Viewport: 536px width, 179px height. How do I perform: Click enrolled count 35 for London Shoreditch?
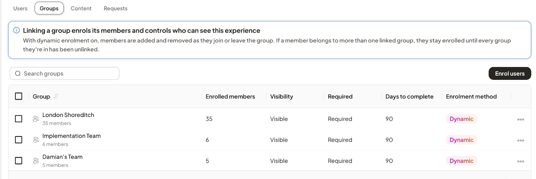coord(209,119)
